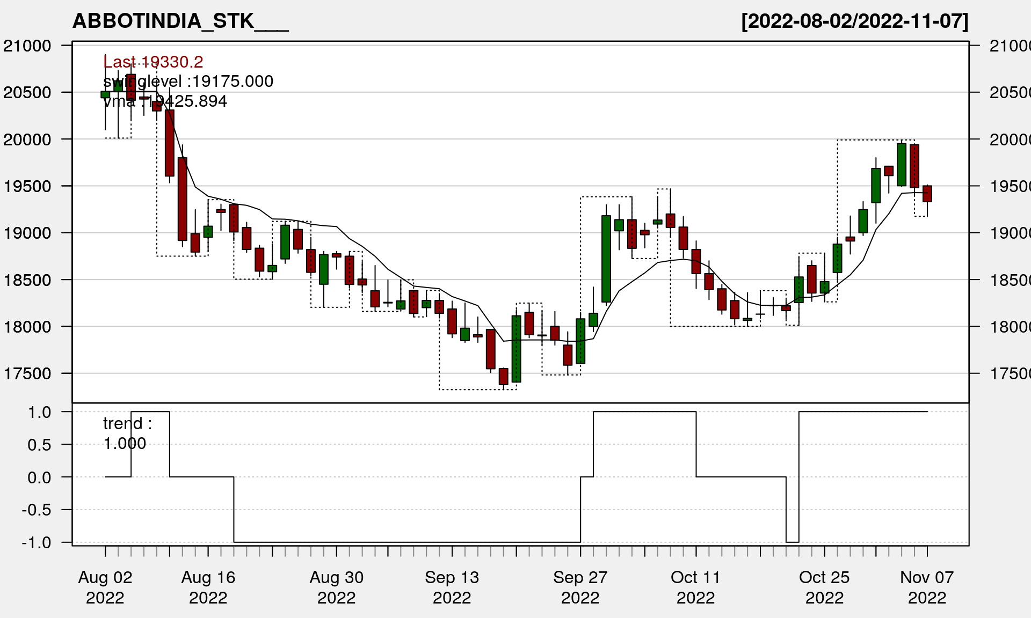Click the 17500 left price axis label
This screenshot has width=1031, height=618.
point(27,373)
